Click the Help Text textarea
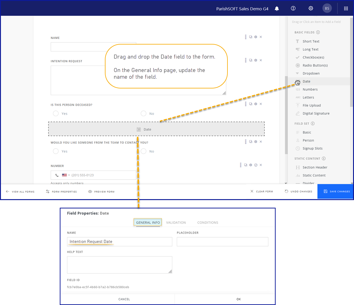Viewport: 354px width, 305px height. tap(120, 265)
